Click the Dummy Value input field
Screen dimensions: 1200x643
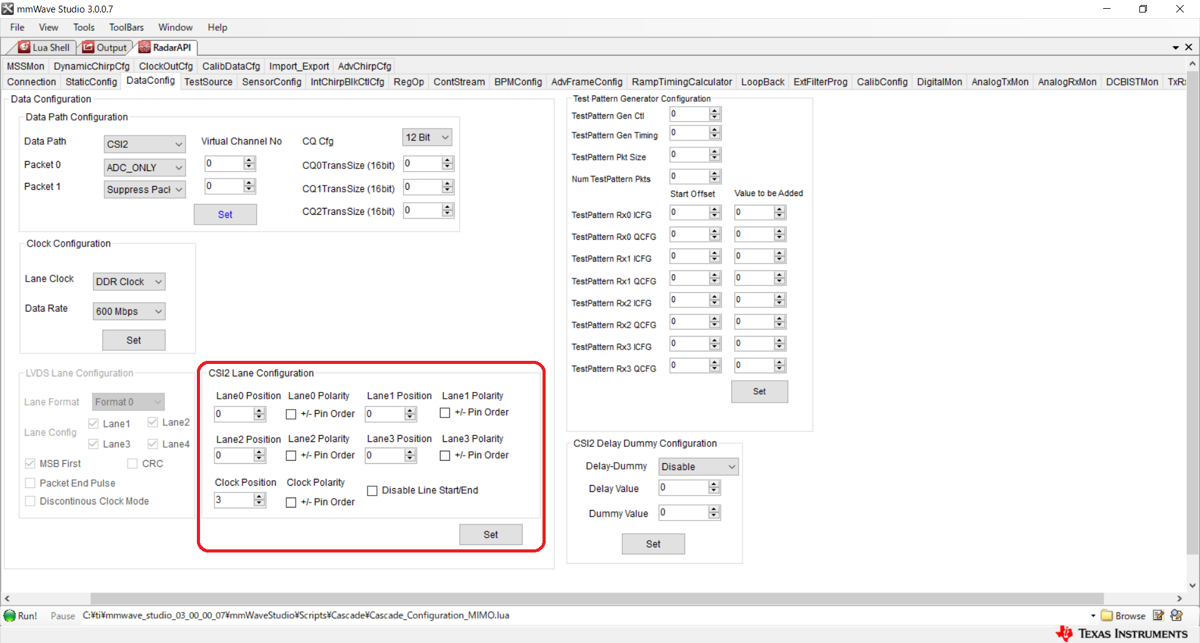click(x=684, y=513)
